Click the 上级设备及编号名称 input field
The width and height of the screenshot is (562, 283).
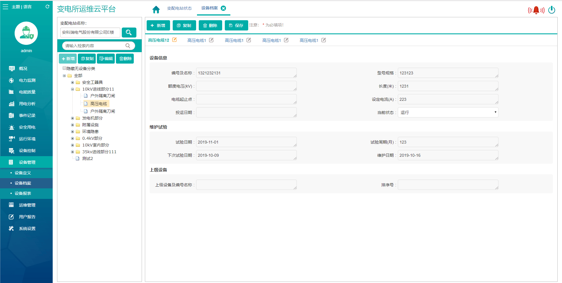click(246, 185)
